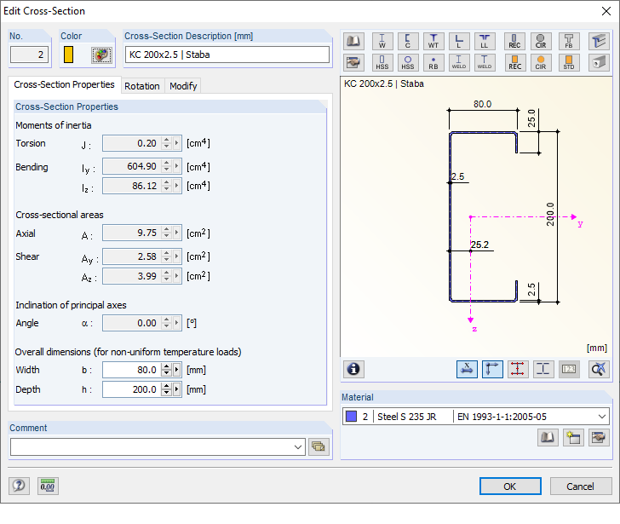Open the cross-section handshake import icon

[x=353, y=62]
